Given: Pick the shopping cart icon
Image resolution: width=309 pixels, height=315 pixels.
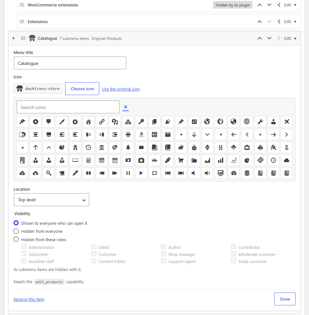Looking at the screenshot, I should 181,160.
